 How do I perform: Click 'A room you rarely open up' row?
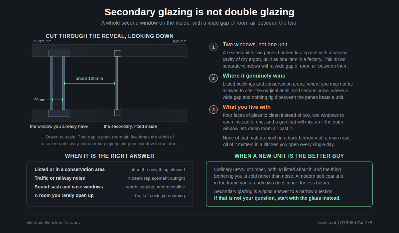[x=110, y=196]
